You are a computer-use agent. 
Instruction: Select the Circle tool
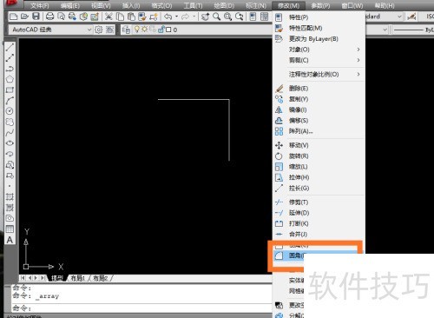coord(10,111)
